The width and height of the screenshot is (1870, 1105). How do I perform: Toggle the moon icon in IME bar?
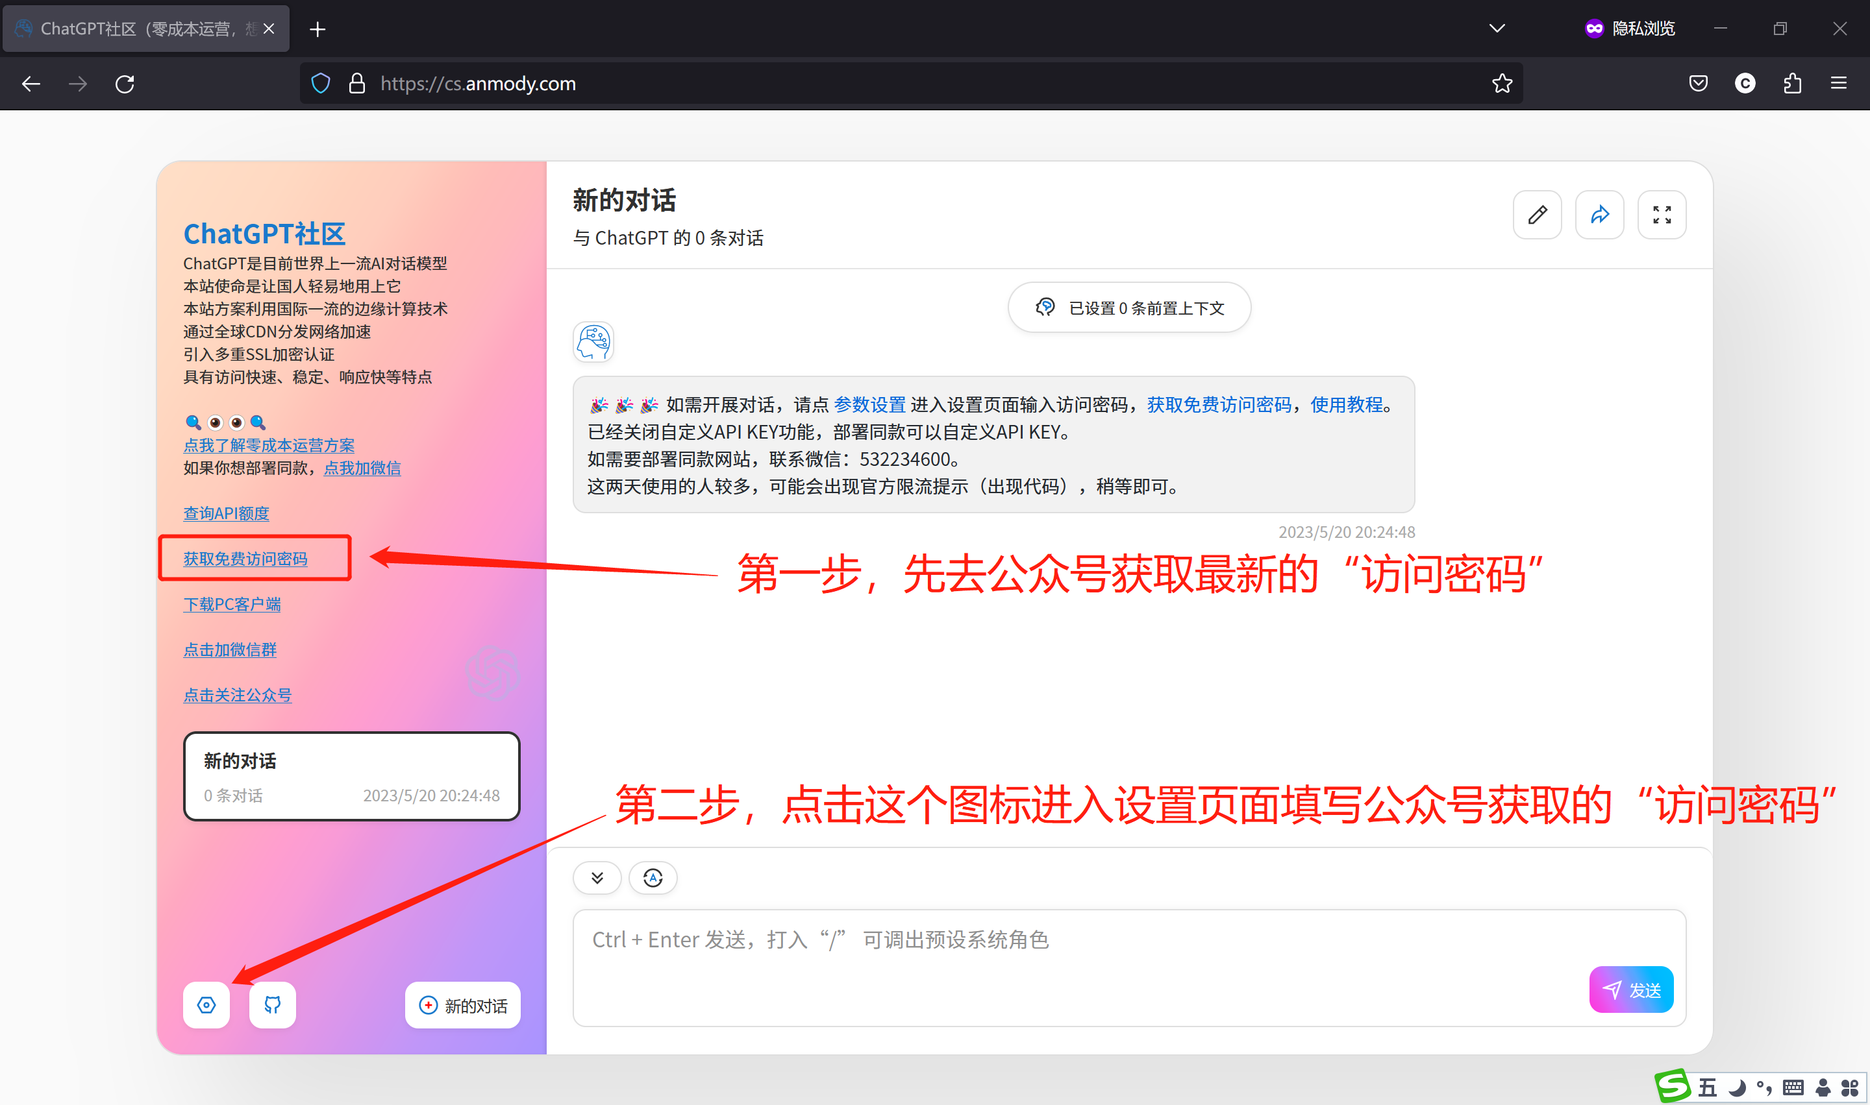pyautogui.click(x=1737, y=1088)
